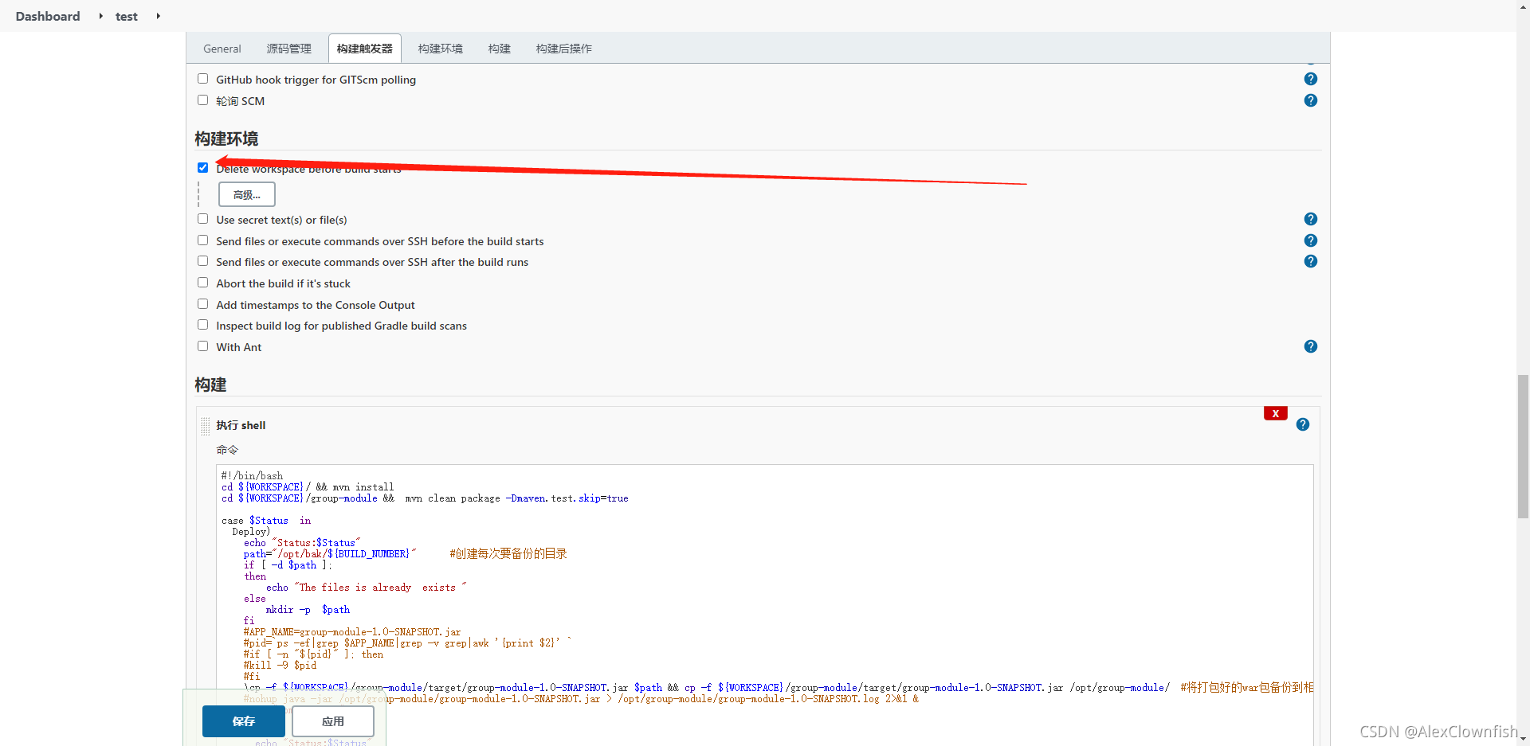The height and width of the screenshot is (746, 1530).
Task: Switch to the General tab
Action: click(x=222, y=49)
